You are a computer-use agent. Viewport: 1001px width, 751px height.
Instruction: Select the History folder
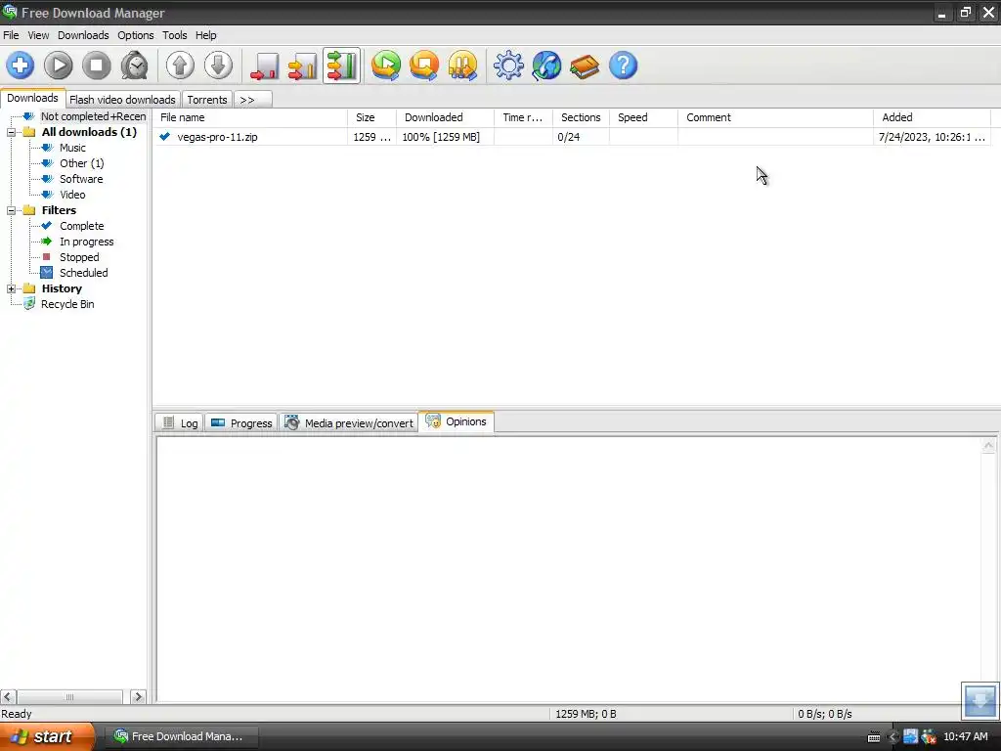click(62, 288)
